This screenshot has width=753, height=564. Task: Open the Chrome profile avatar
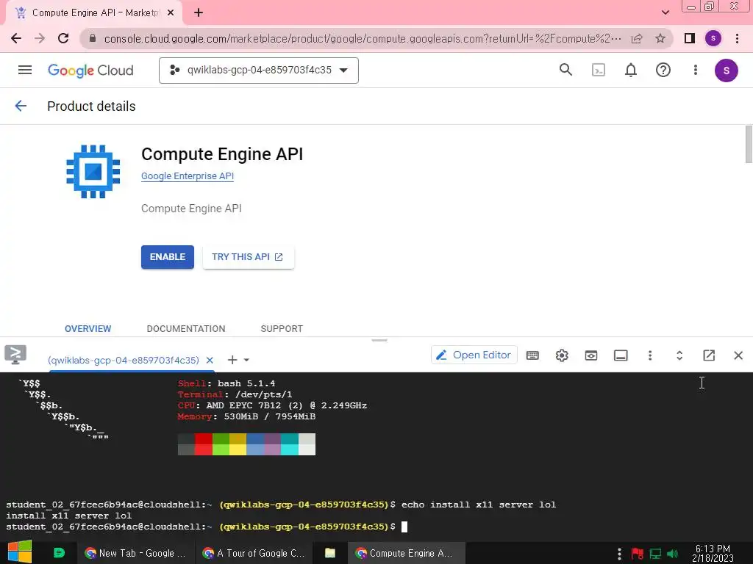pos(713,38)
